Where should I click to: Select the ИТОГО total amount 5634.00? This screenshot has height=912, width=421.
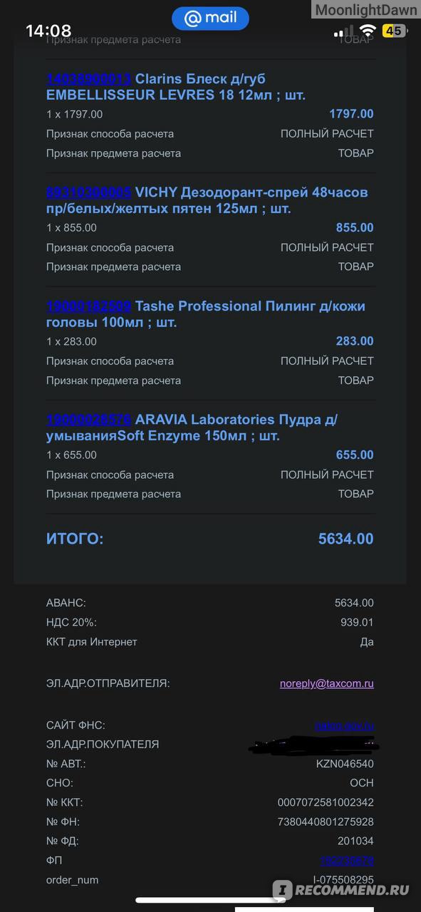[x=345, y=539]
